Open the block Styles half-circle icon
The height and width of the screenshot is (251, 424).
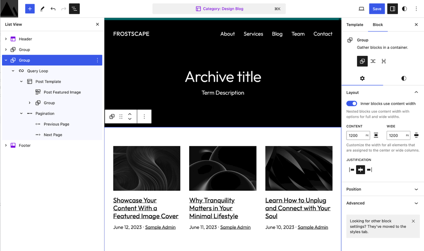(x=404, y=78)
